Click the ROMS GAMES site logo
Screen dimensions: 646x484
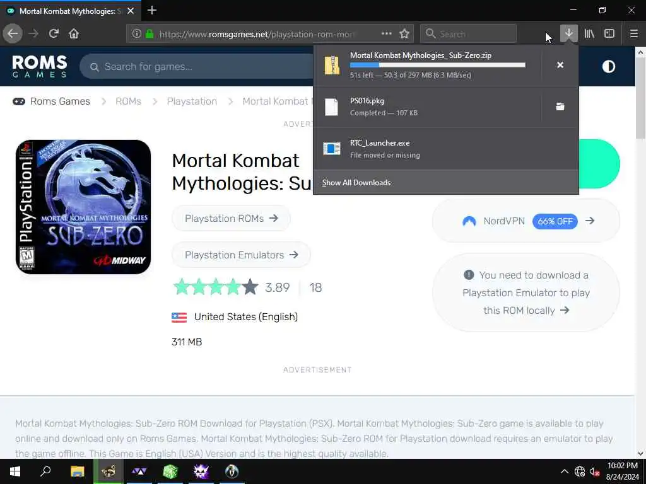(x=40, y=66)
